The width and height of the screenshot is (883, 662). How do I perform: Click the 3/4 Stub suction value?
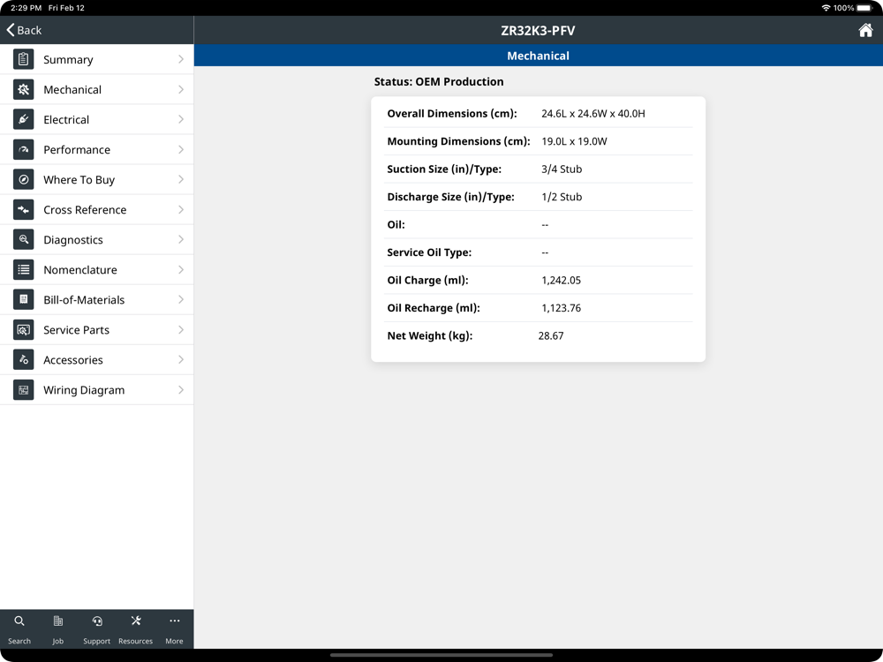[562, 169]
